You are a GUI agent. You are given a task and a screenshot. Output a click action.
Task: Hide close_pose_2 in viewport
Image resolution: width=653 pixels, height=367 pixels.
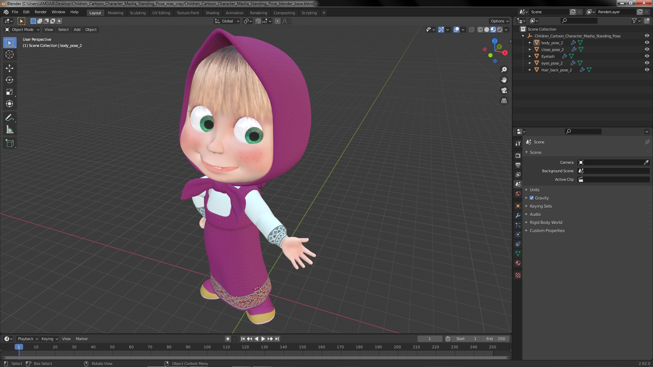coord(647,49)
